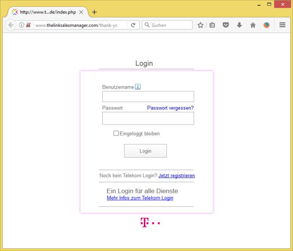Maximize the browser window
Screen dimensions: 293x251
tap(269, 4)
